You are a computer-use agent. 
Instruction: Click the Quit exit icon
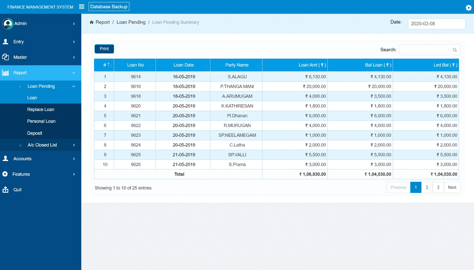(x=5, y=189)
